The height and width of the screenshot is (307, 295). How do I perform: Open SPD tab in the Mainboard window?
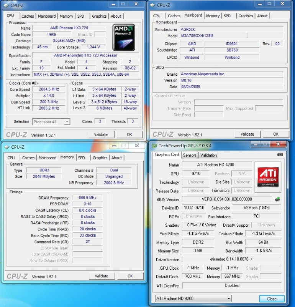[x=227, y=16]
